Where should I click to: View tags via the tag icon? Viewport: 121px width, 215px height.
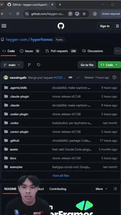[x=39, y=65]
